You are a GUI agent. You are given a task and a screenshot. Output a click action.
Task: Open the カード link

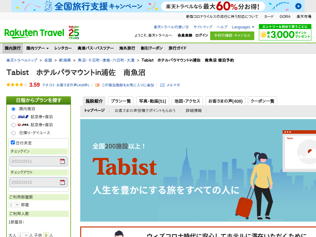click(x=269, y=17)
